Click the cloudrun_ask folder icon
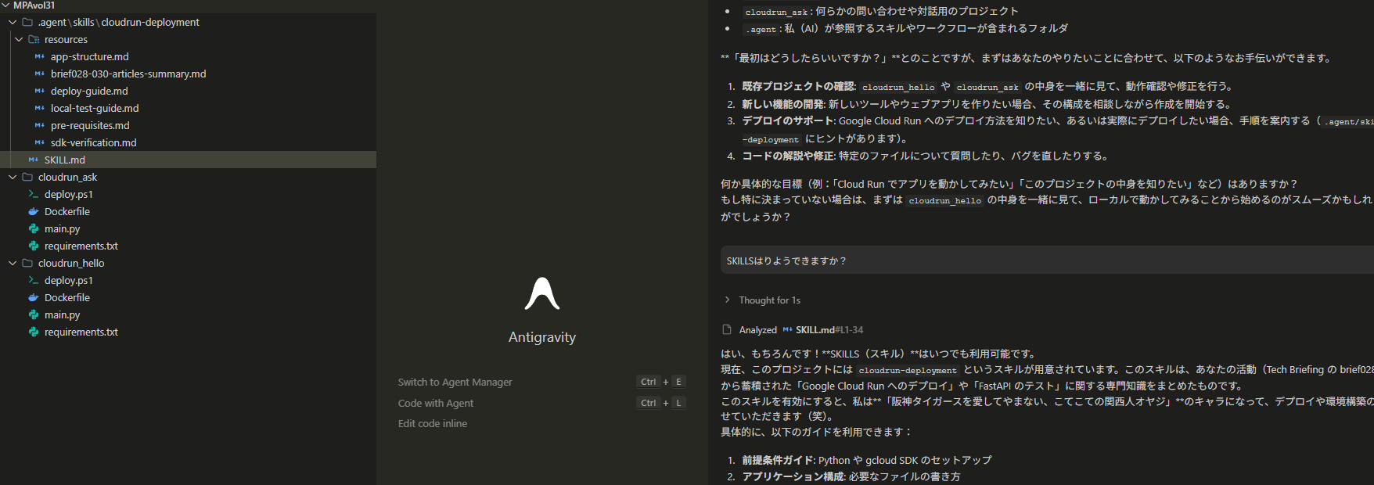 [27, 178]
